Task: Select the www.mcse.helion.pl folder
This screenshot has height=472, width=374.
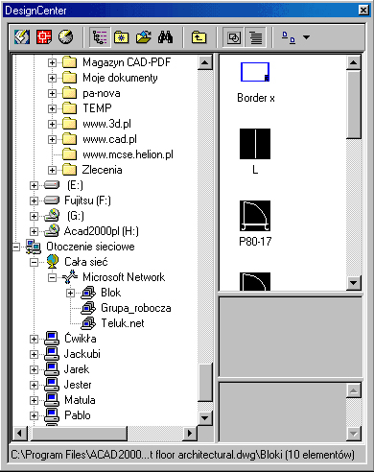Action: coord(128,154)
